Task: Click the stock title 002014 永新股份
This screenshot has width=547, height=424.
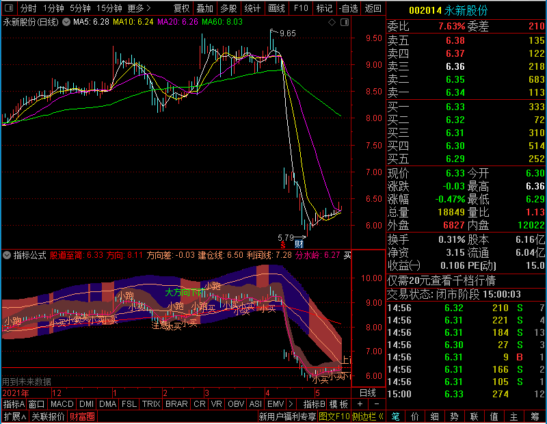Action: (x=449, y=10)
